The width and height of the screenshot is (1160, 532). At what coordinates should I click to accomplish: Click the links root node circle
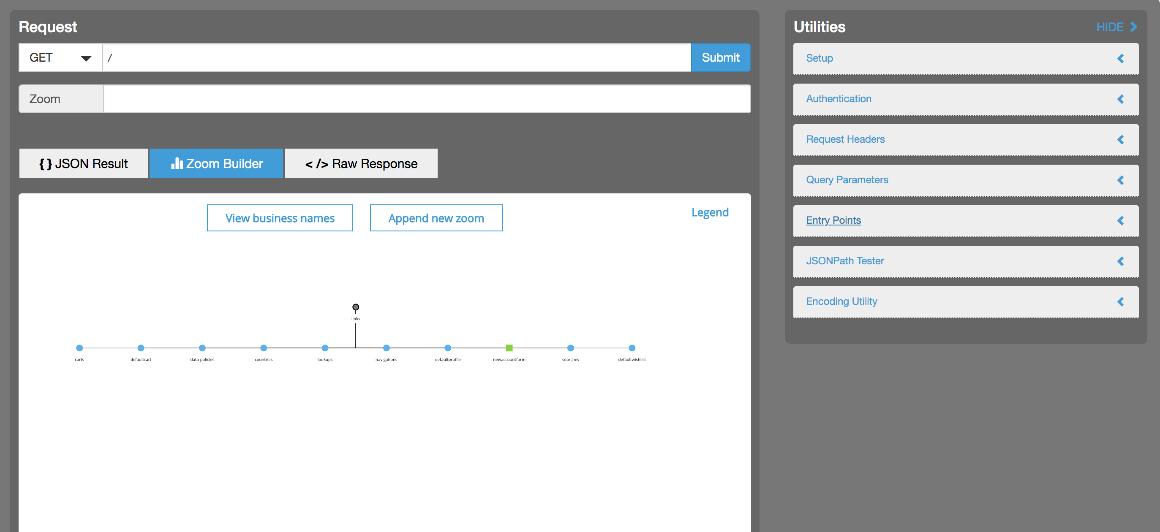coord(355,307)
